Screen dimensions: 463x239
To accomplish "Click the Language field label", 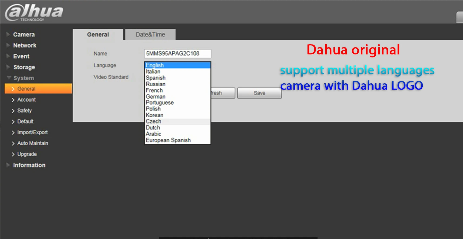I will 105,65.
